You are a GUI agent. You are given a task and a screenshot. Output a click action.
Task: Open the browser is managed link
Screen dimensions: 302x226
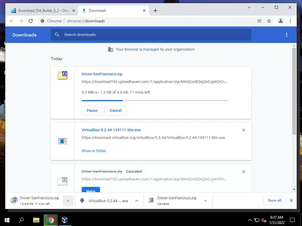pos(142,49)
